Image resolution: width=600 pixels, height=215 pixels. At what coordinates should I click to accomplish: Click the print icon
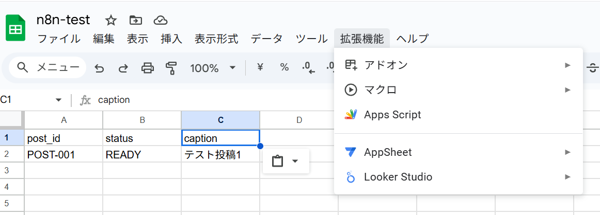[147, 68]
